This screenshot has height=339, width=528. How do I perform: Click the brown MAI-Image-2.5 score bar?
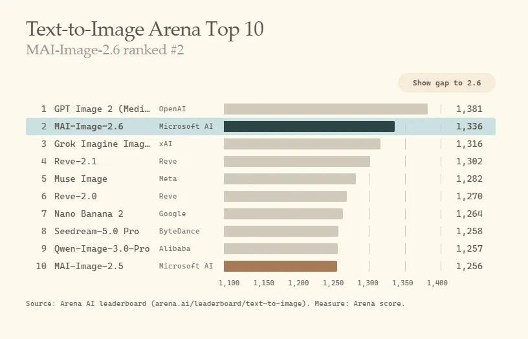pyautogui.click(x=281, y=267)
